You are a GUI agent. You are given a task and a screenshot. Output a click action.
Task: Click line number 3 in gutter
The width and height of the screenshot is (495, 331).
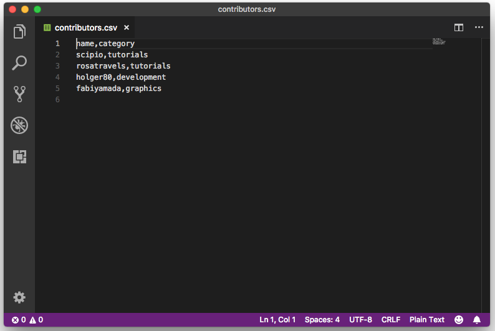pos(57,66)
